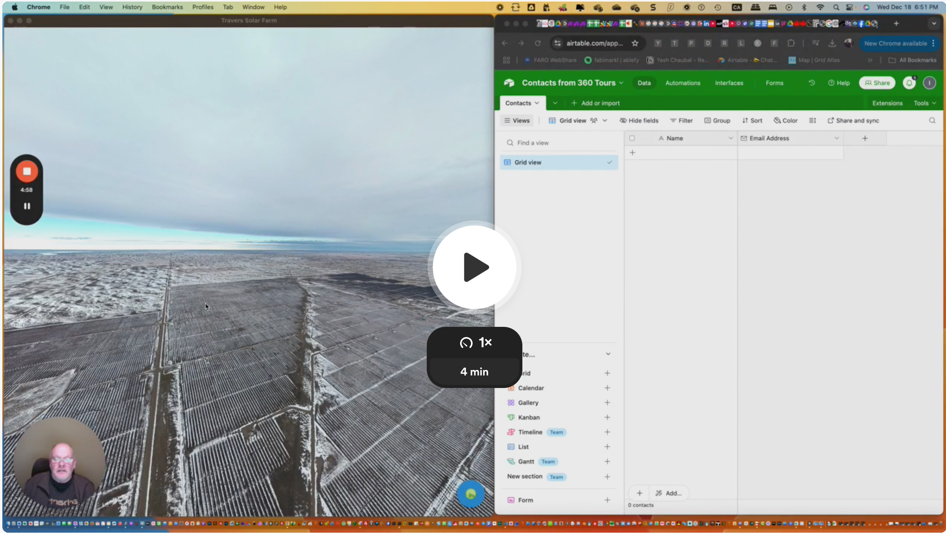The height and width of the screenshot is (533, 946).
Task: Toggle the select-all checkbox in the header
Action: pos(632,138)
